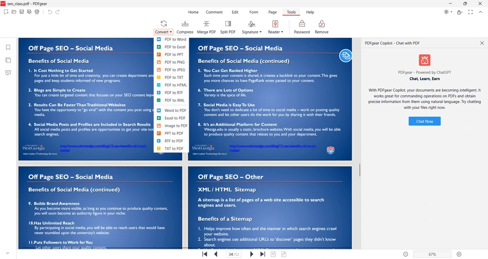The width and height of the screenshot is (488, 259).
Task: Save the document with the disk icon
Action: point(22,12)
